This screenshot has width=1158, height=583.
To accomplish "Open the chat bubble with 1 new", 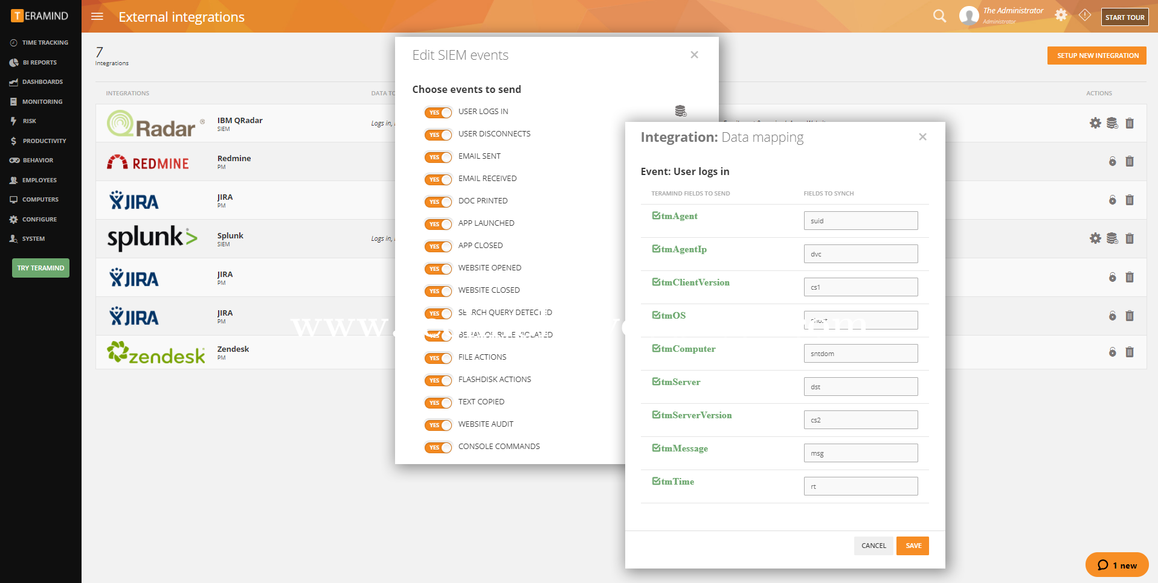I will coord(1117,565).
